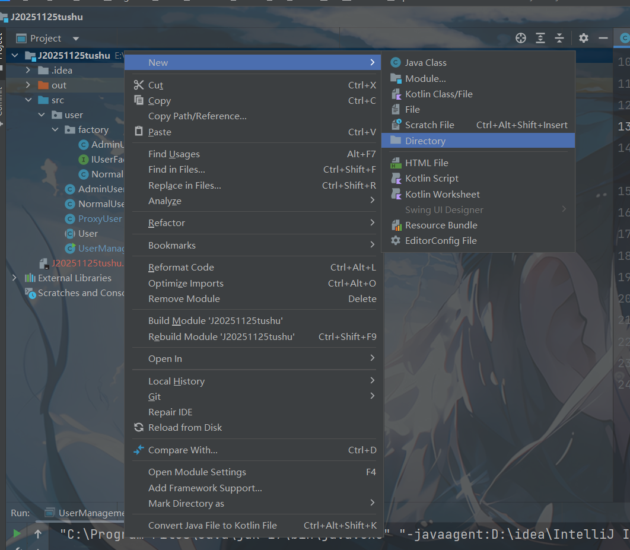Hide the Project panel with minus icon

coord(603,38)
